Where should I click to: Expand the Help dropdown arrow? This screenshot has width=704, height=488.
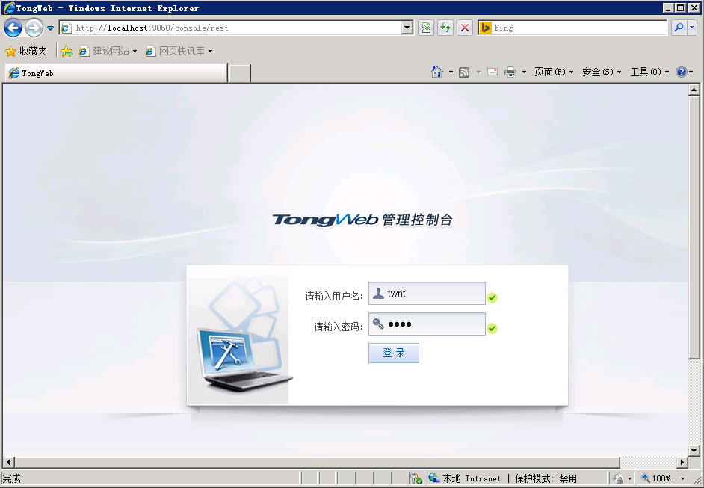coord(691,72)
